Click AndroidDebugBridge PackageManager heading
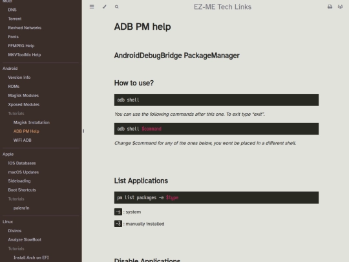The image size is (349, 262). pyautogui.click(x=176, y=56)
